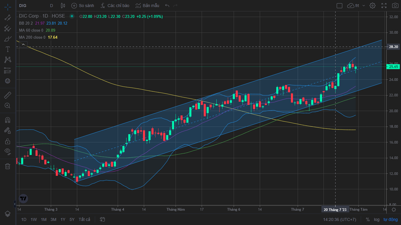Click the So sánh compare button
This screenshot has height=225, width=401.
click(x=83, y=6)
